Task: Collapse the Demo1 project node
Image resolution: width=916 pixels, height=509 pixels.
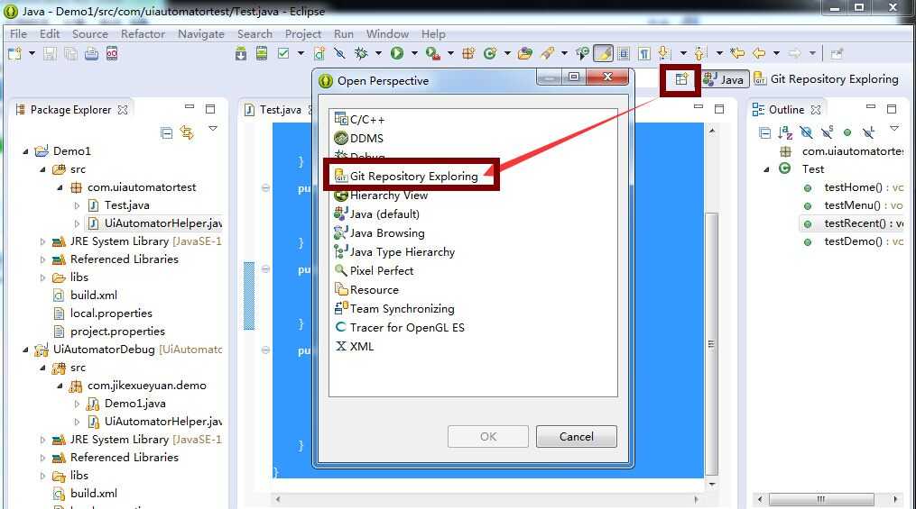Action: click(25, 151)
